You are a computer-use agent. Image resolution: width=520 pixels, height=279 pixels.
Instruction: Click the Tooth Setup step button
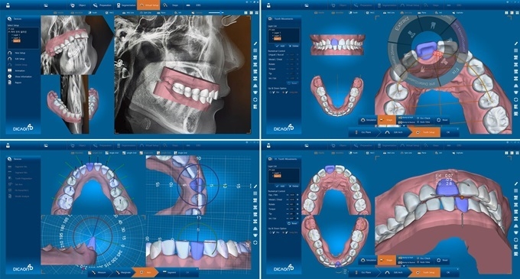425,132
